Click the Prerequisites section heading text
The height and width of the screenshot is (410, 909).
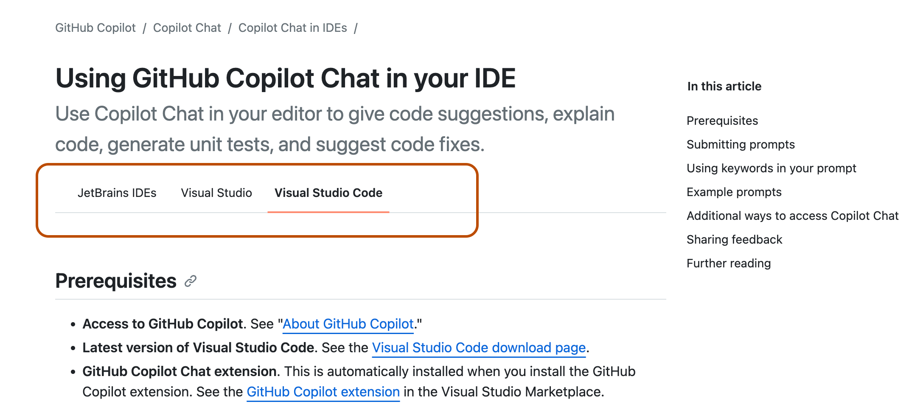(116, 281)
